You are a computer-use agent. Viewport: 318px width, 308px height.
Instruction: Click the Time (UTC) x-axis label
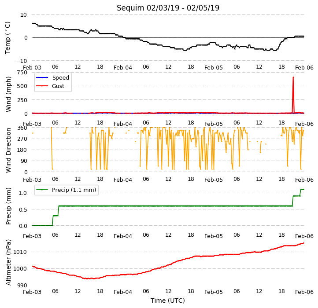click(x=168, y=301)
